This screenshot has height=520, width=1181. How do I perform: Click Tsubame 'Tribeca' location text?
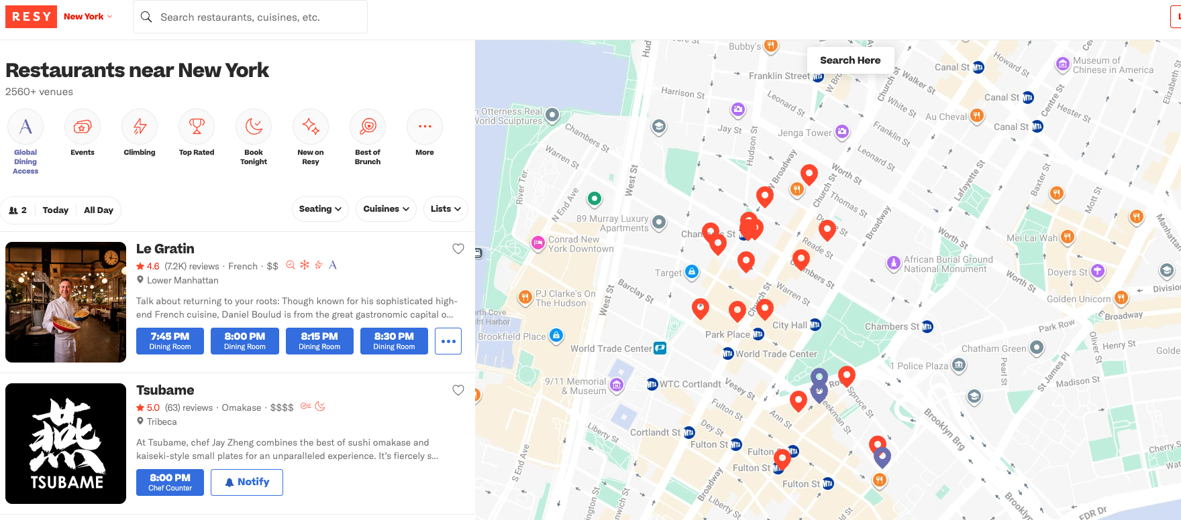[162, 421]
